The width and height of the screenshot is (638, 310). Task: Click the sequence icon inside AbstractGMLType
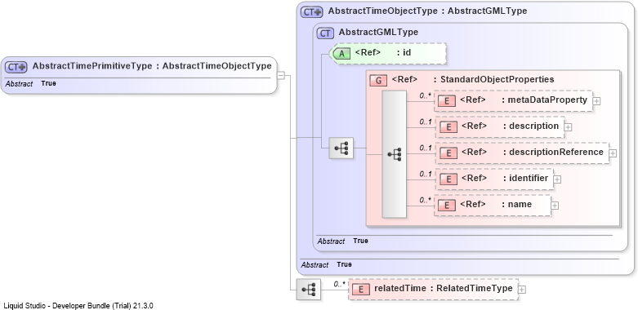coord(341,148)
